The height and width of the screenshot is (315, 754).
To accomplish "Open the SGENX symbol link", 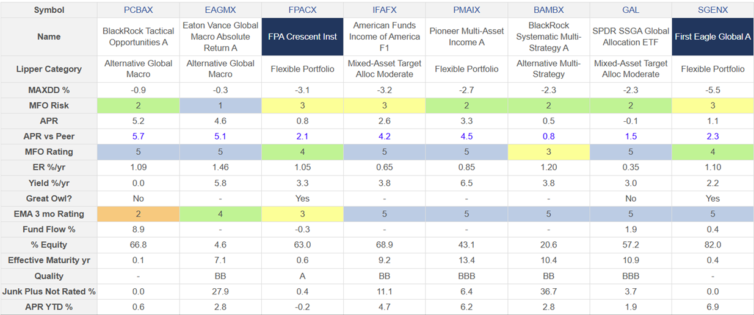I will click(712, 10).
